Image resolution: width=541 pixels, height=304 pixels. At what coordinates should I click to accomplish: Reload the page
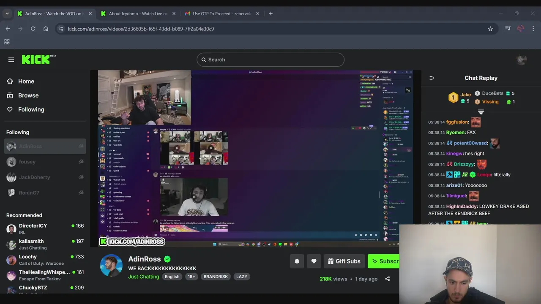click(x=33, y=29)
